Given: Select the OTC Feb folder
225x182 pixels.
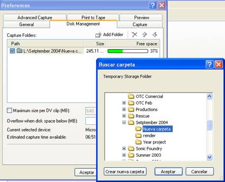Looking at the screenshot, I should pos(144,103).
